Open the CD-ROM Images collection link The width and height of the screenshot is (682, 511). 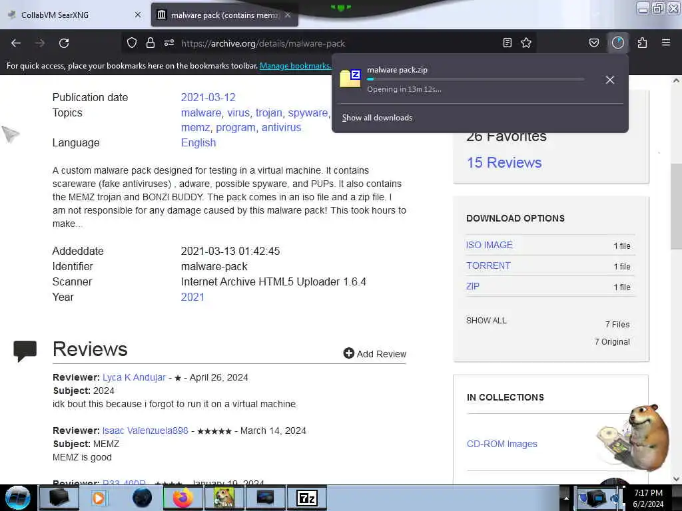tap(502, 444)
